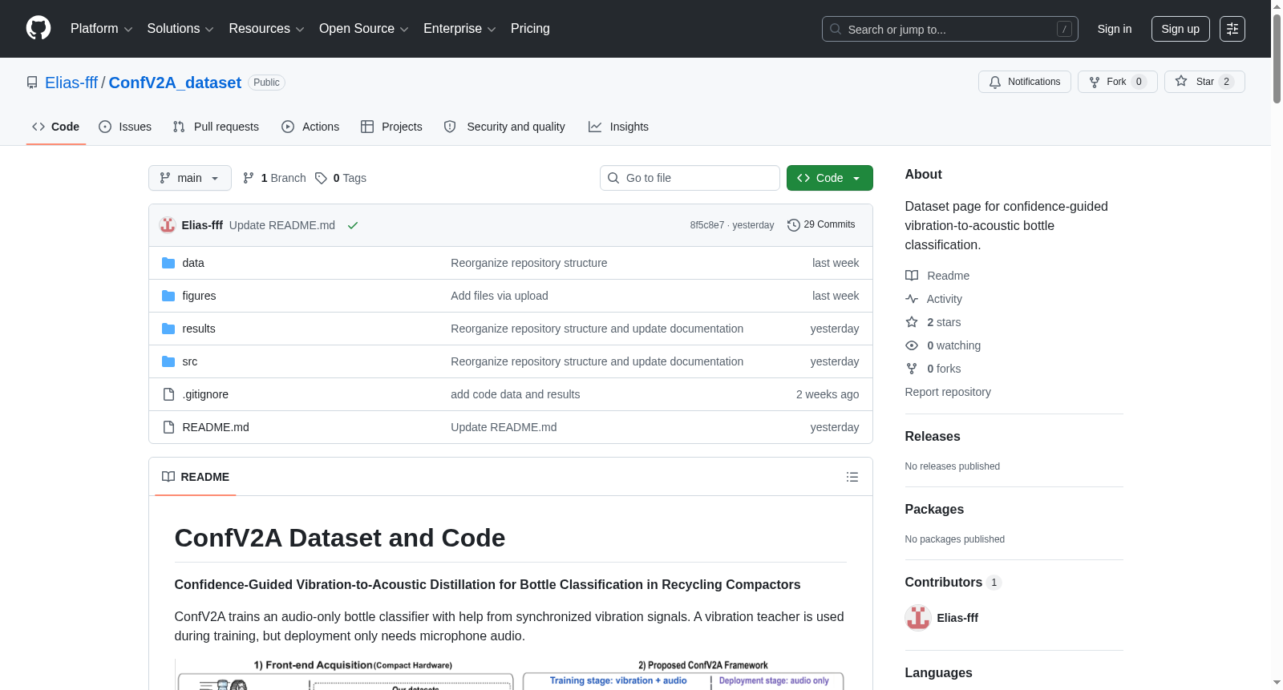Open the Packages section heading link

[934, 510]
